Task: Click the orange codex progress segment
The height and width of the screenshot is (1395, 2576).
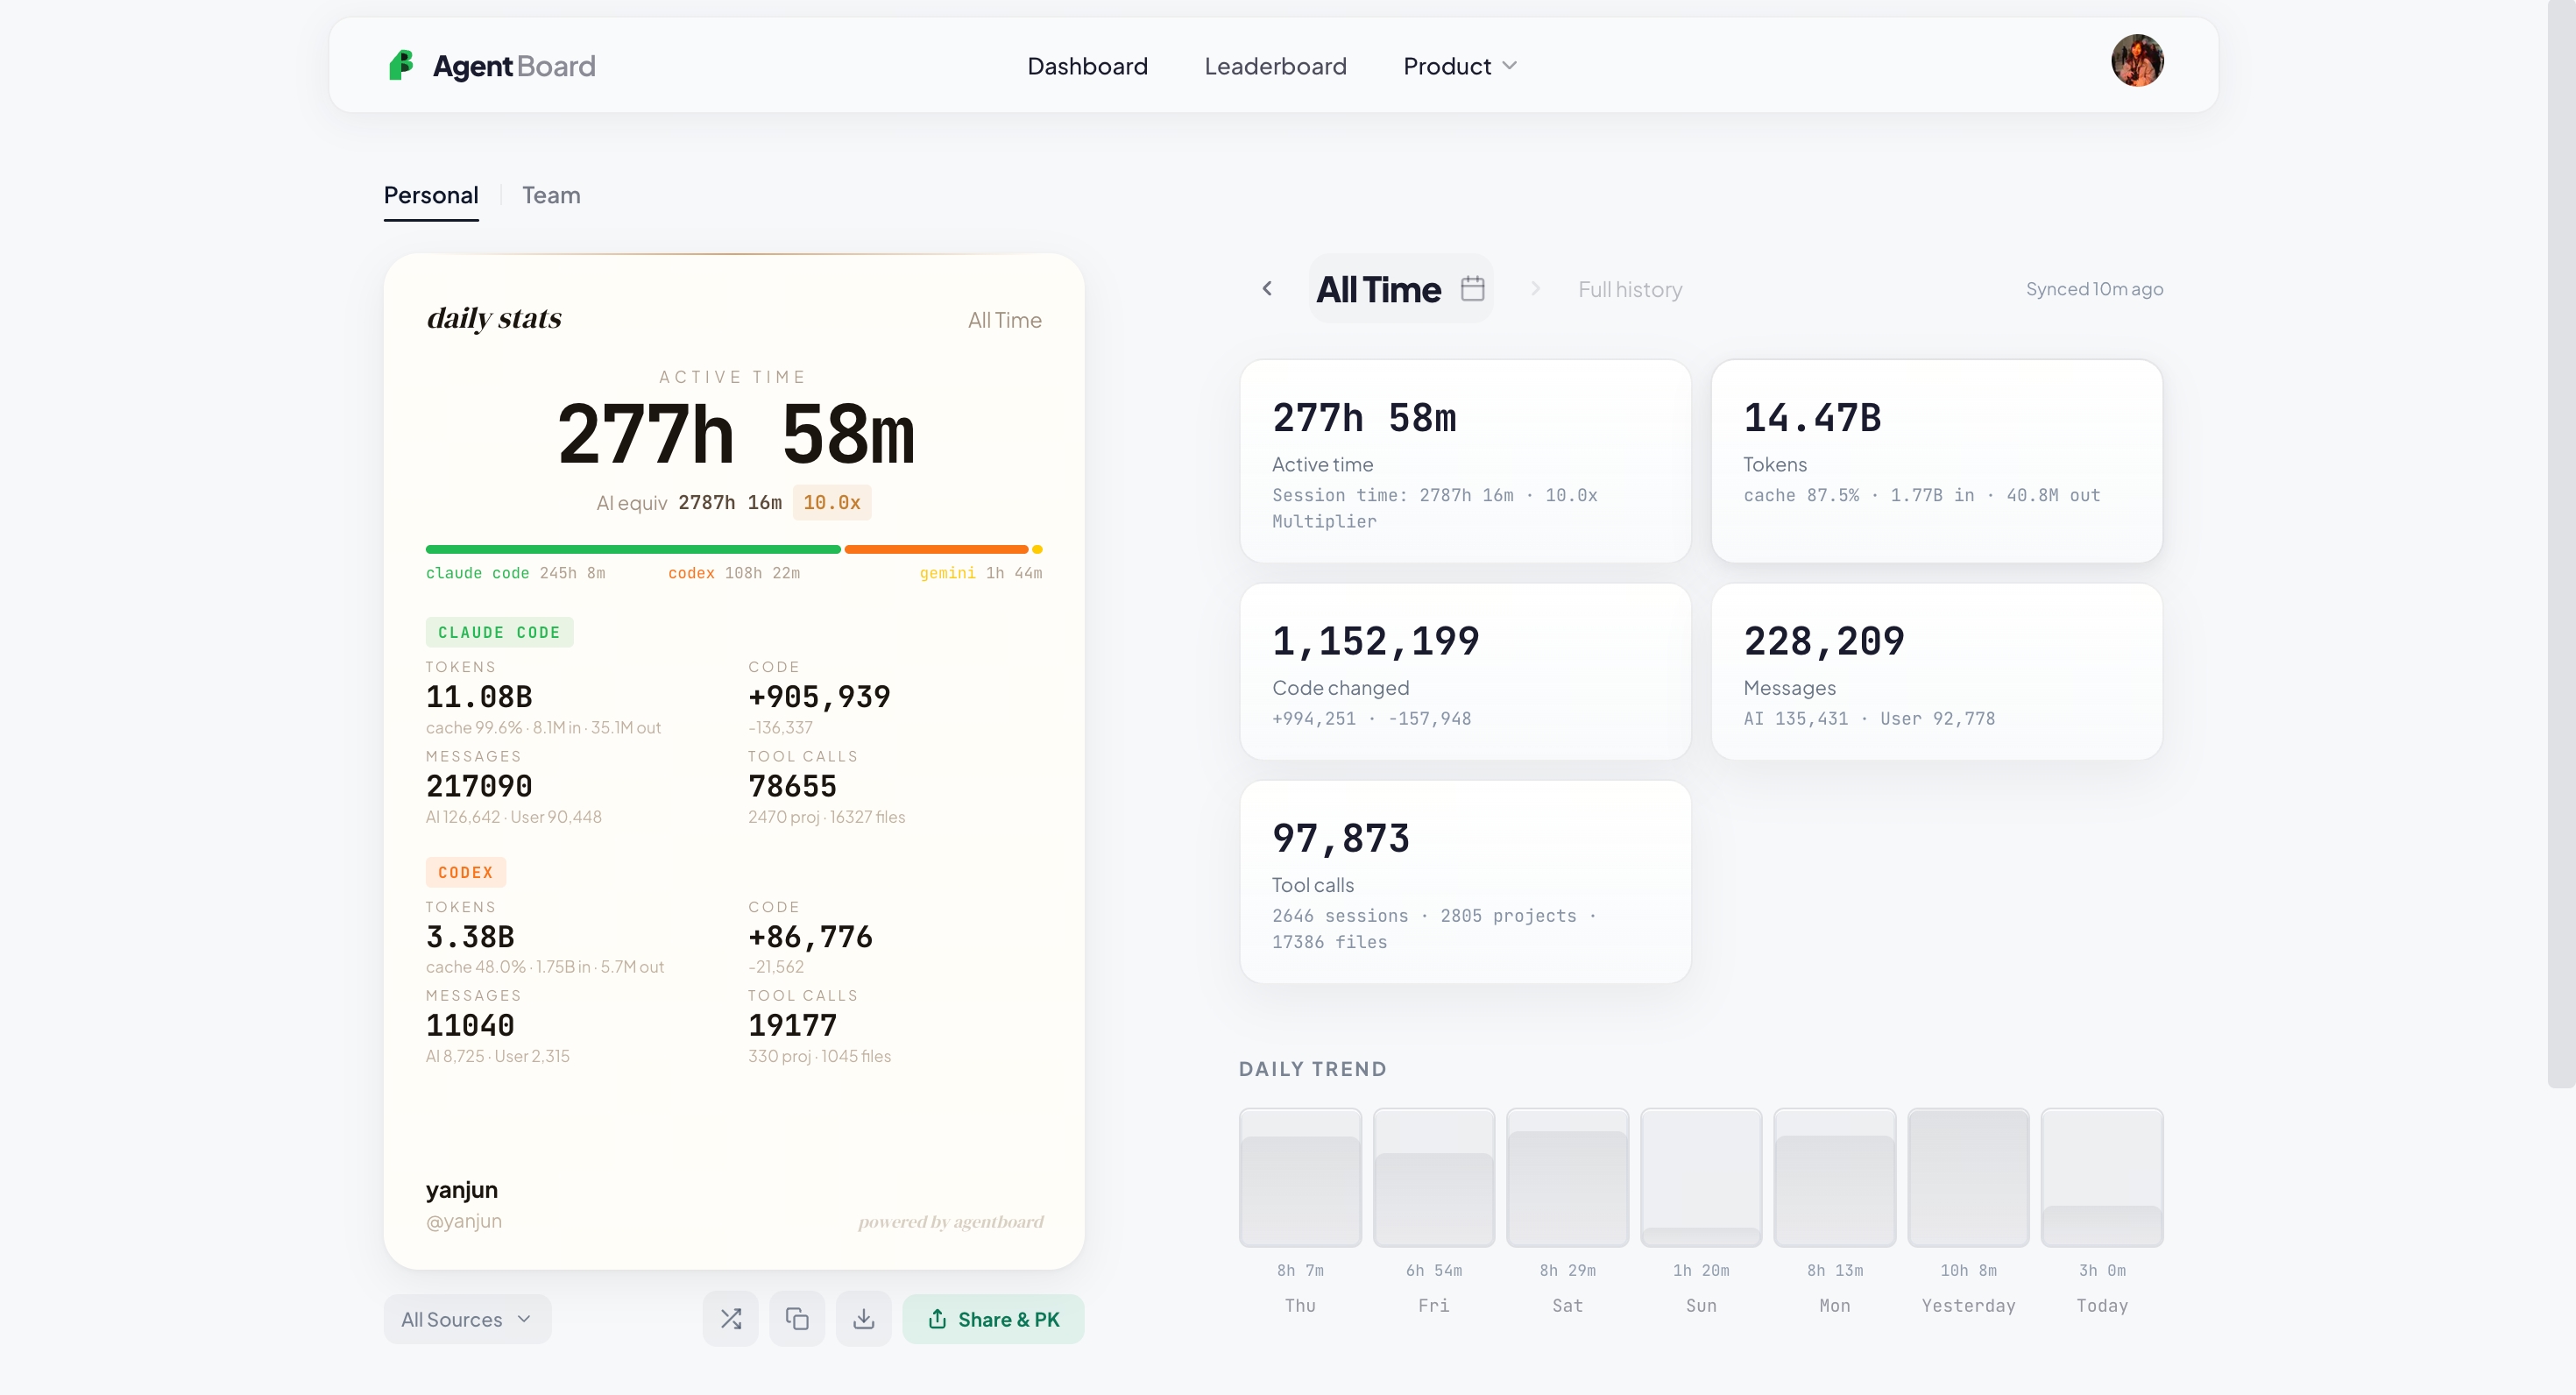Action: 936,549
